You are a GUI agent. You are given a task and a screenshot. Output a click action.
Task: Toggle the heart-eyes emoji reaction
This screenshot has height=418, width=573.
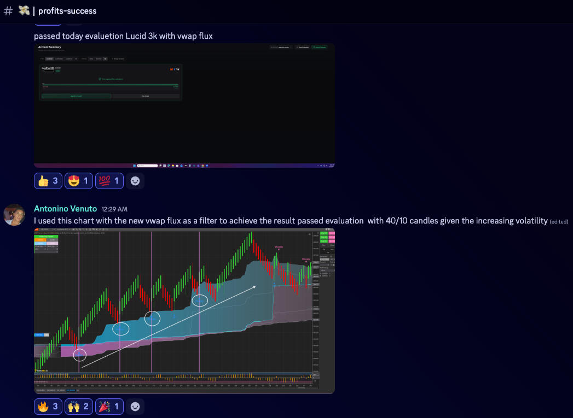pos(79,181)
